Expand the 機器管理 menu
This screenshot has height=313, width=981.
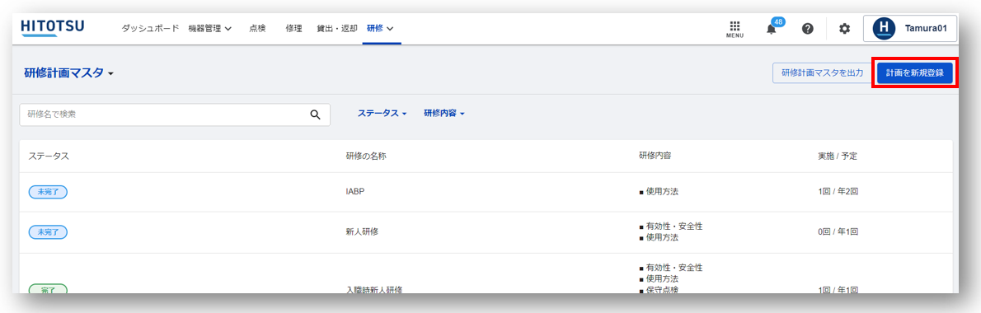click(x=209, y=29)
